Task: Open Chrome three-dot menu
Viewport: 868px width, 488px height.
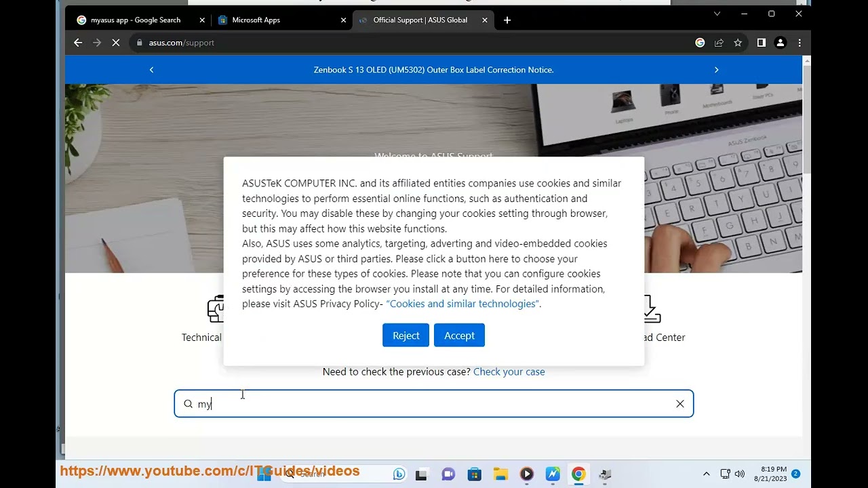Action: (x=800, y=43)
